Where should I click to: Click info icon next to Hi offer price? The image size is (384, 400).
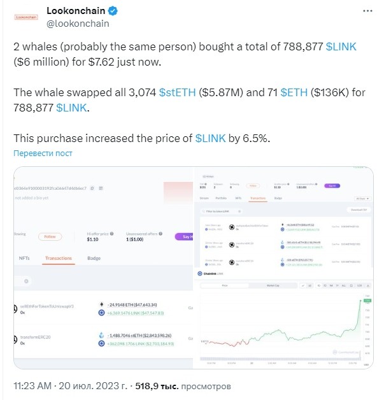111,234
